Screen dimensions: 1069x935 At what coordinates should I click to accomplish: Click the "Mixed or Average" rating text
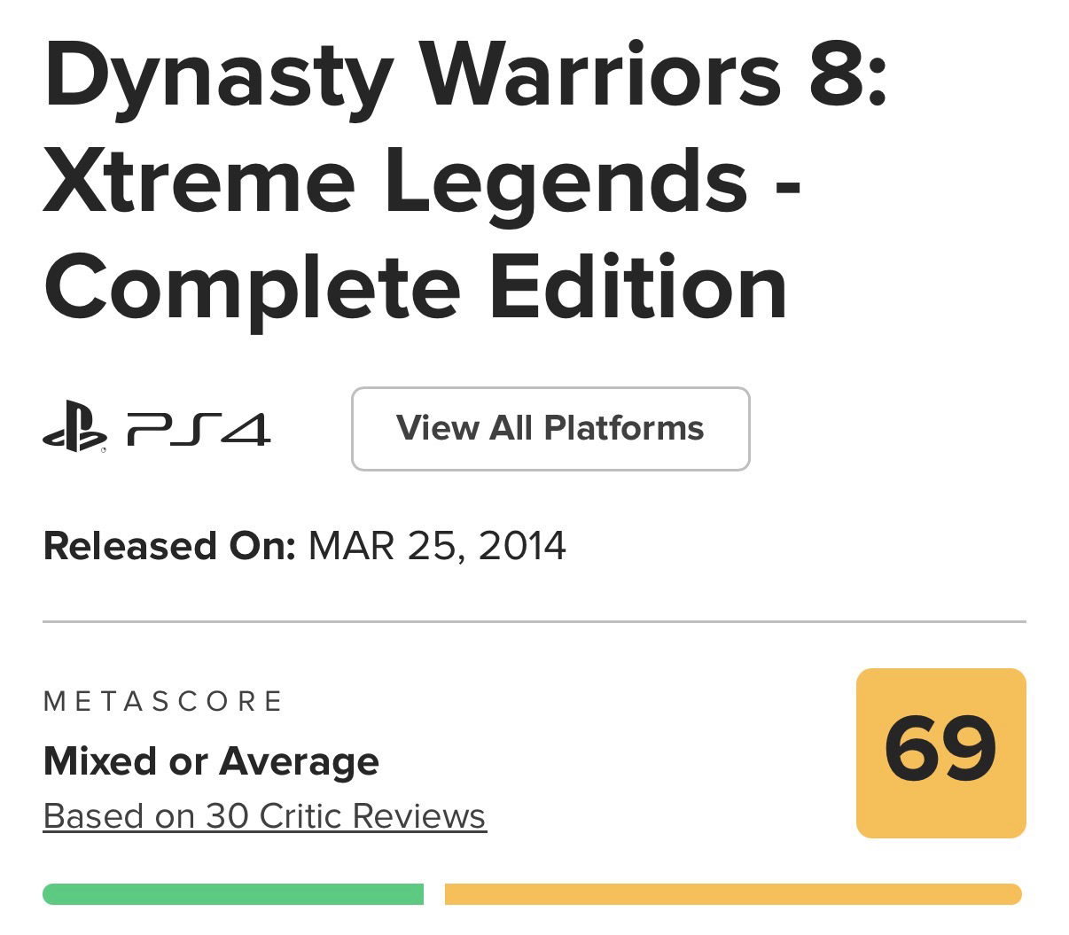click(x=211, y=760)
